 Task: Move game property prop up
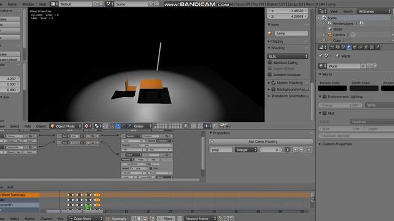click(x=295, y=150)
